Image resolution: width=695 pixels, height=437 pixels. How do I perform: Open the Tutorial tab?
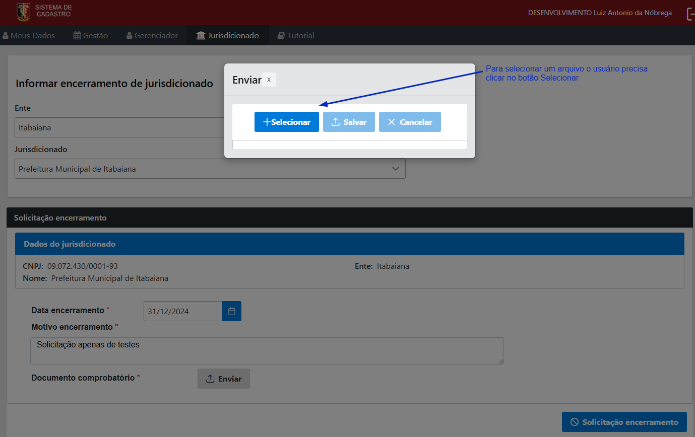[x=296, y=36]
